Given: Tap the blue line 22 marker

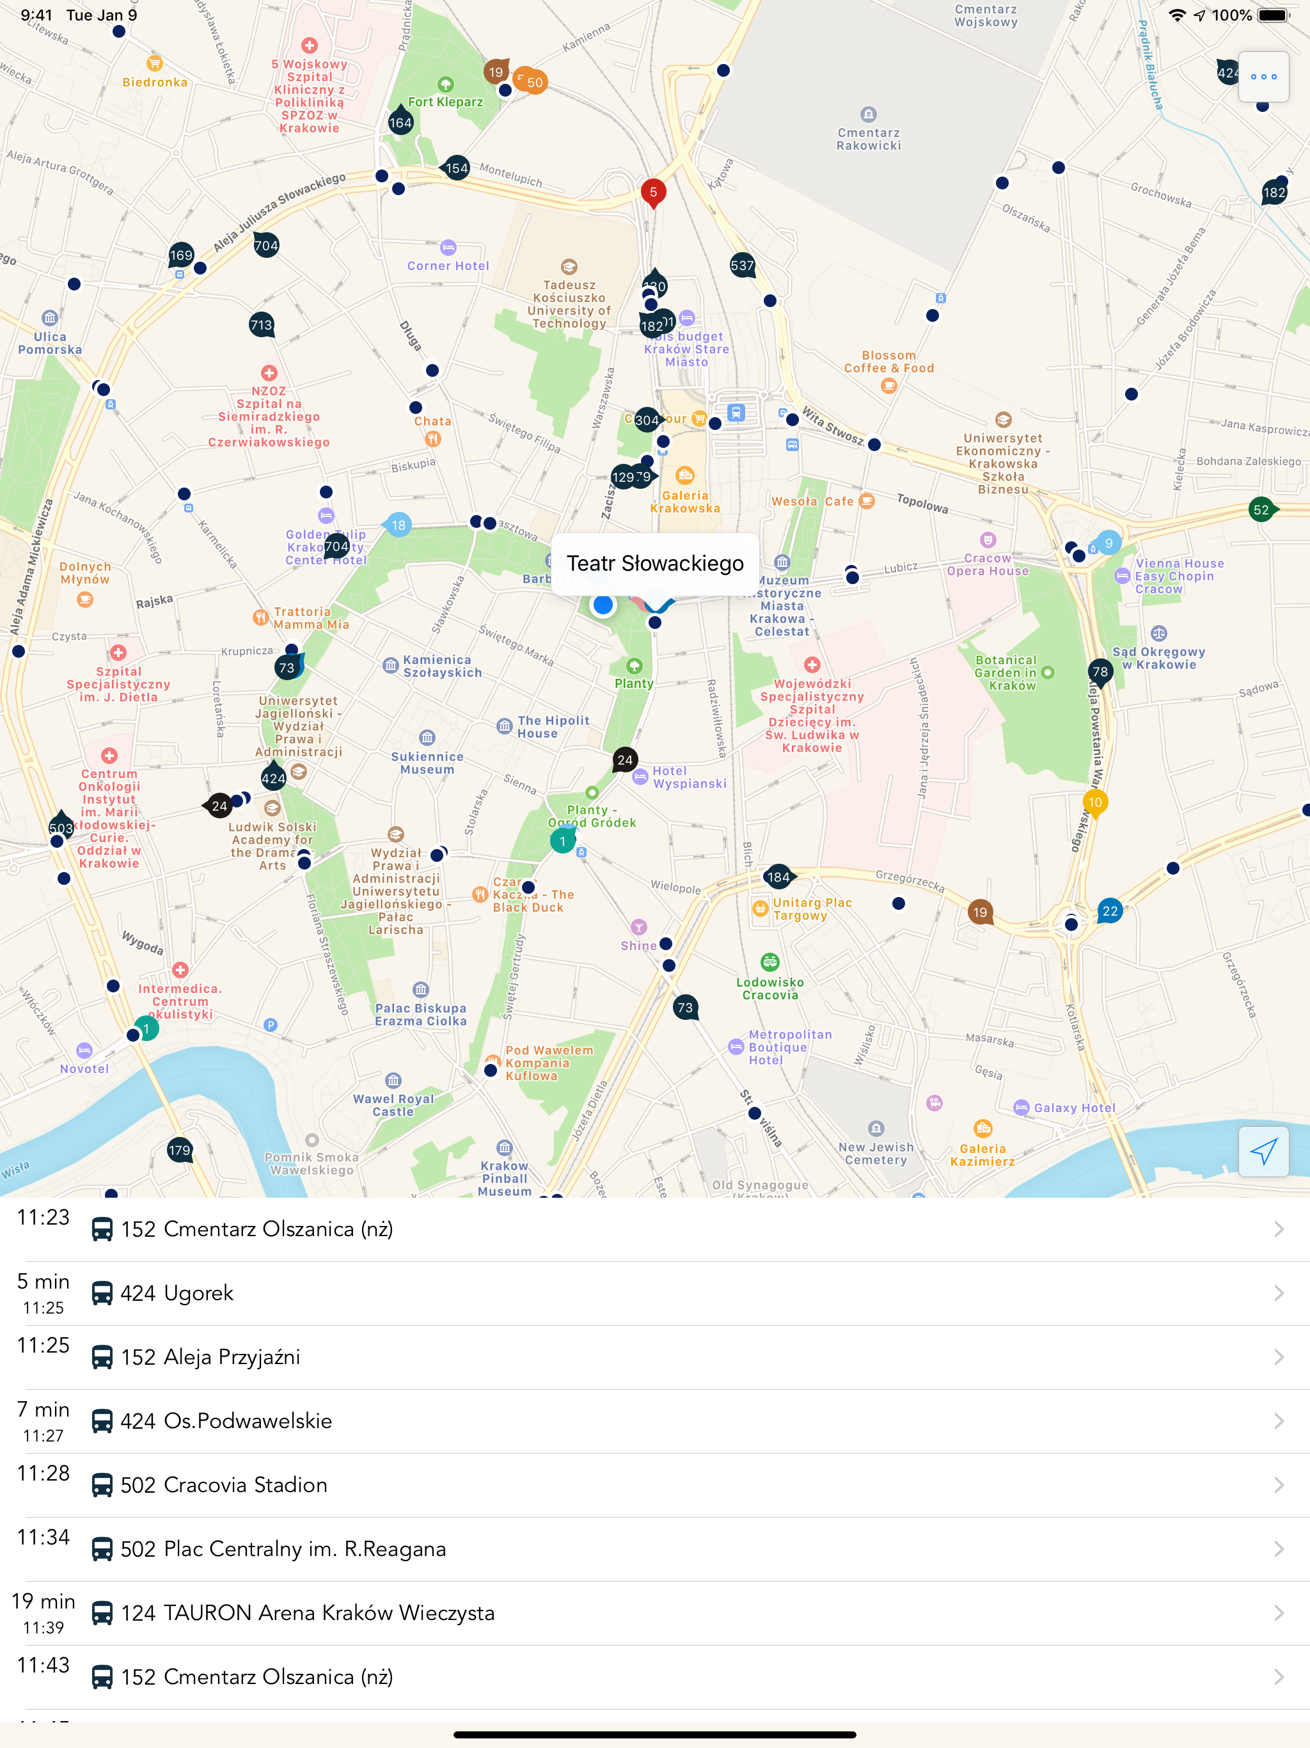Looking at the screenshot, I should (x=1110, y=911).
